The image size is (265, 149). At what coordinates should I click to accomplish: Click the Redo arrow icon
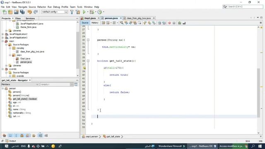tap(36, 12)
